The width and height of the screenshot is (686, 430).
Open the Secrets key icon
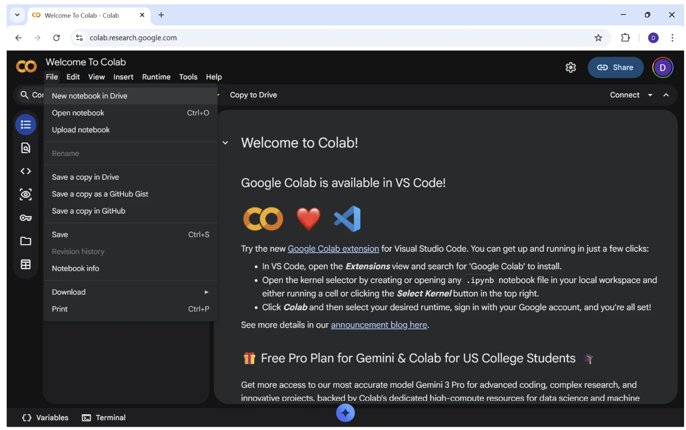point(26,218)
